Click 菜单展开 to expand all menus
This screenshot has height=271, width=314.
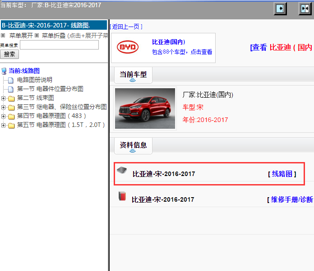[21, 36]
